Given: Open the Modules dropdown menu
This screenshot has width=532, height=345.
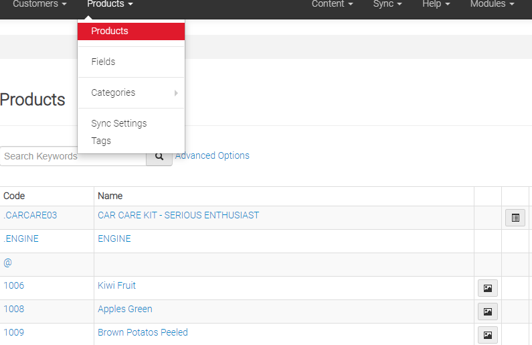Looking at the screenshot, I should click(492, 4).
